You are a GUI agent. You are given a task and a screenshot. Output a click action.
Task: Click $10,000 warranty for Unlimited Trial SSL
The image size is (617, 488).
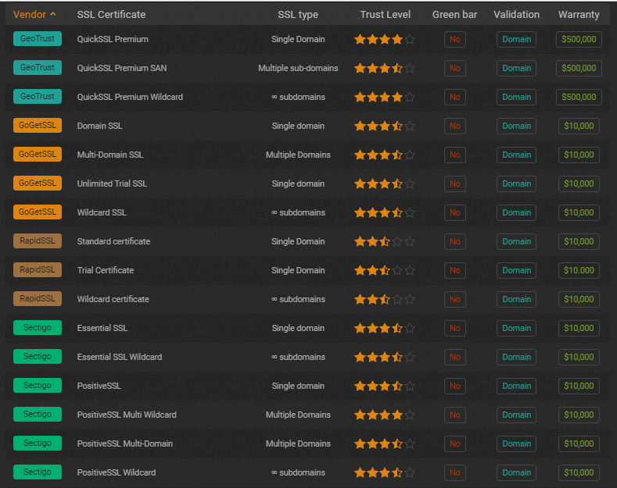[579, 183]
